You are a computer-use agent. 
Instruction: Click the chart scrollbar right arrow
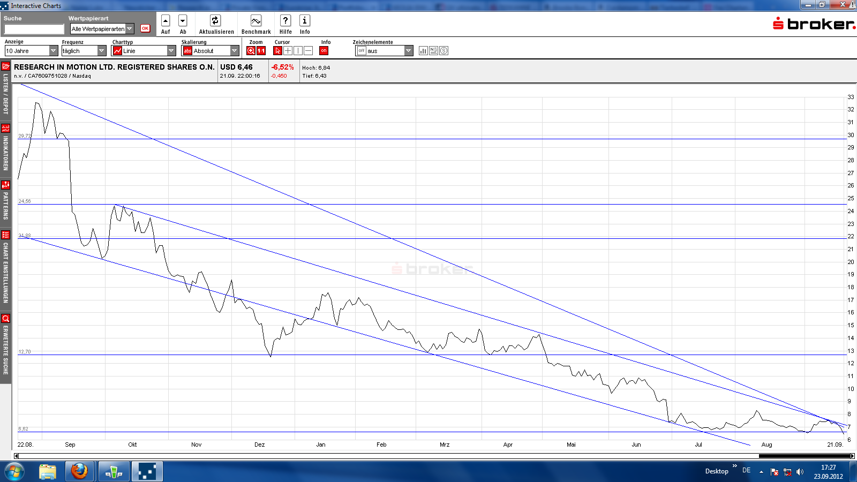(852, 456)
